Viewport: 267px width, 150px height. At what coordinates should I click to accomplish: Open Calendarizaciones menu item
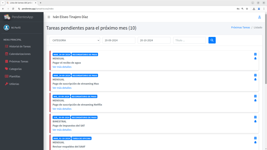click(20, 54)
